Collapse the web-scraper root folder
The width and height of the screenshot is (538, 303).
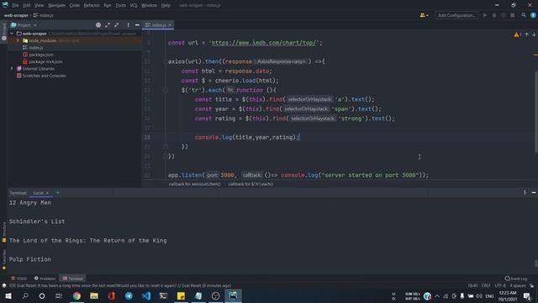(x=12, y=34)
